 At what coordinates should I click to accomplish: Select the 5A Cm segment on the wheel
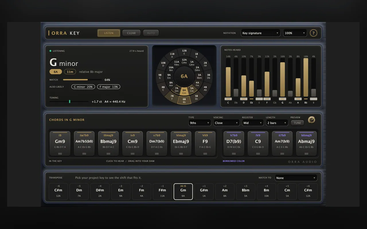pyautogui.click(x=192, y=90)
